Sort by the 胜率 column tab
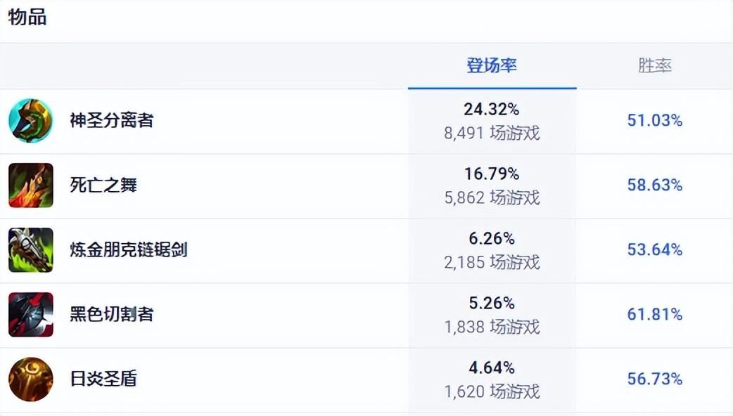733x416 pixels. (x=654, y=66)
